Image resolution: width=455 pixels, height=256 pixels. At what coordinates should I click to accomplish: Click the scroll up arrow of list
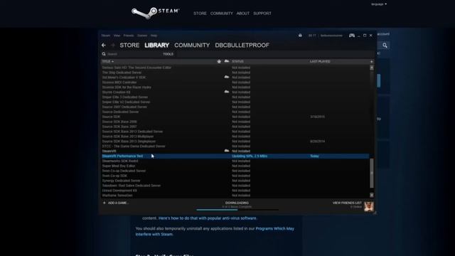coord(371,68)
